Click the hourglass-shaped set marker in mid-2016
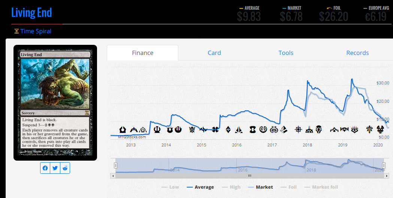The image size is (393, 198). pyautogui.click(x=253, y=130)
